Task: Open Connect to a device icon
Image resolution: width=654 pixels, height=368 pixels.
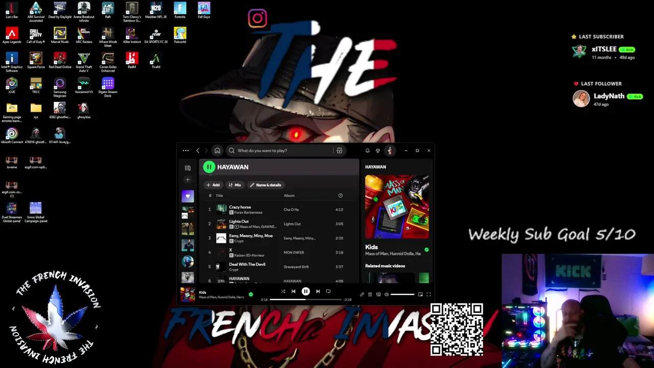Action: pyautogui.click(x=378, y=294)
